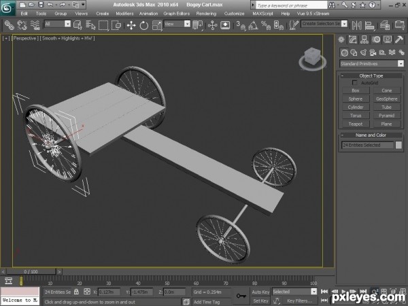Open the MAXScript menu
This screenshot has width=408, height=306.
(262, 14)
